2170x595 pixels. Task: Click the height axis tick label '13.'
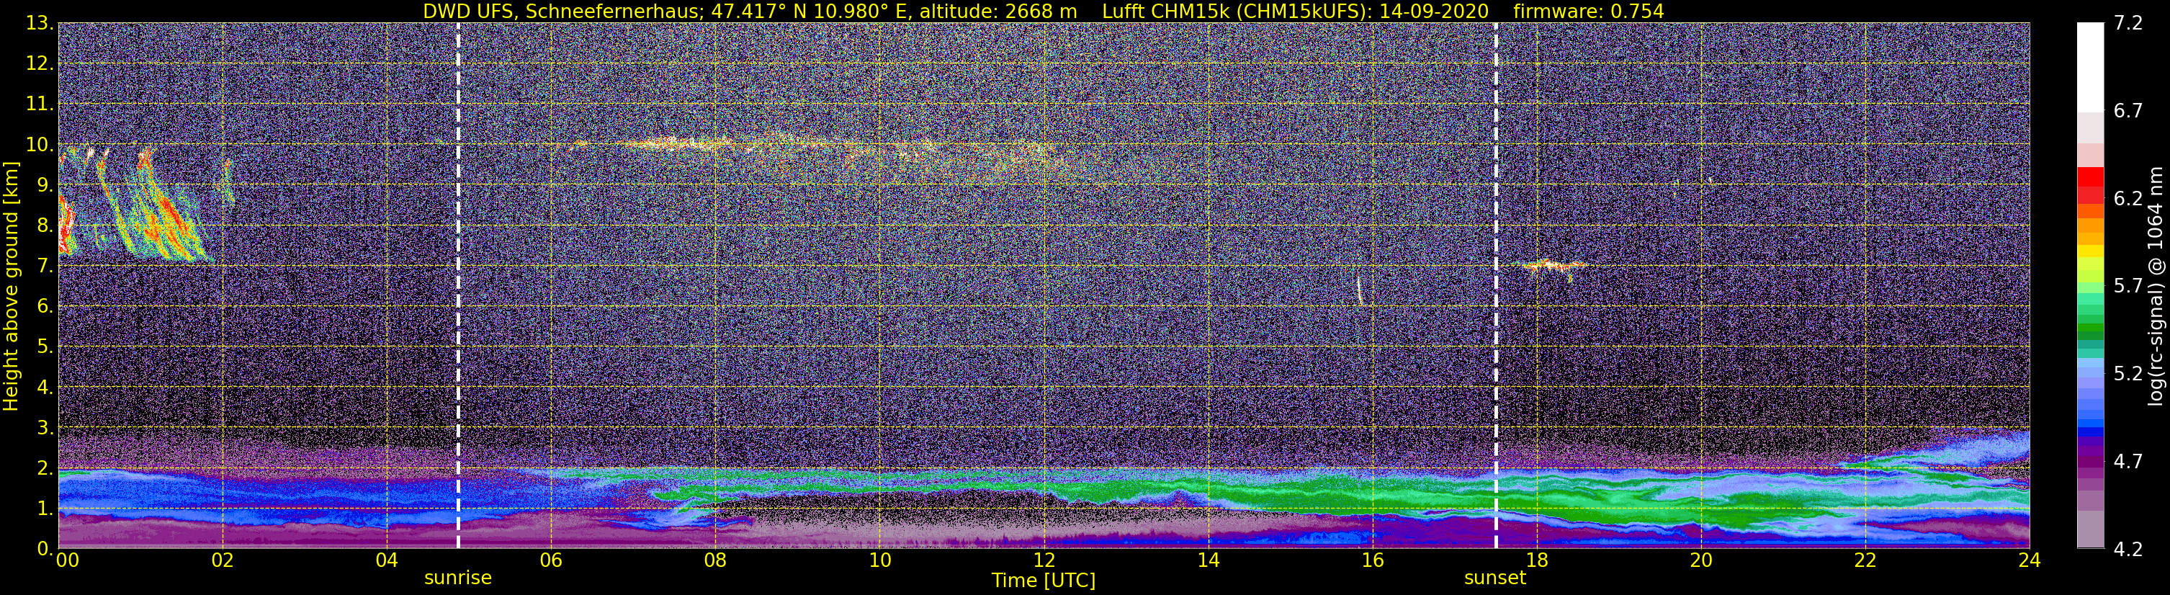[x=39, y=23]
